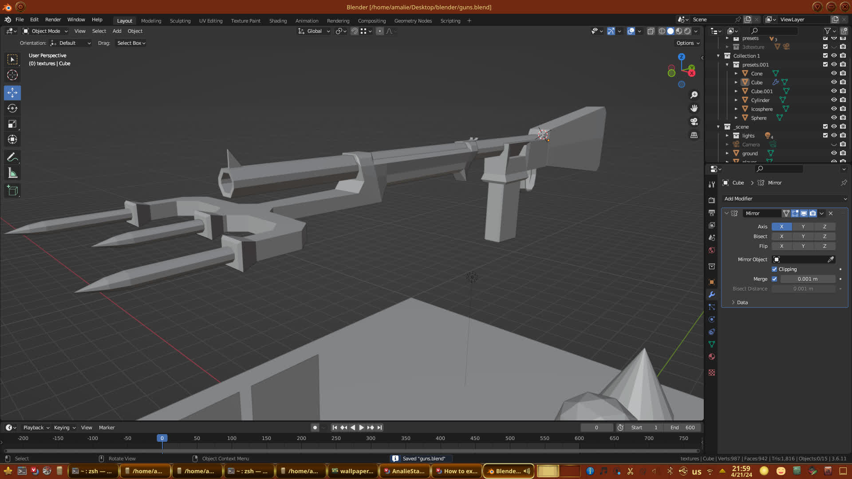Viewport: 852px width, 479px height.
Task: Select the Measure tool
Action: point(12,173)
